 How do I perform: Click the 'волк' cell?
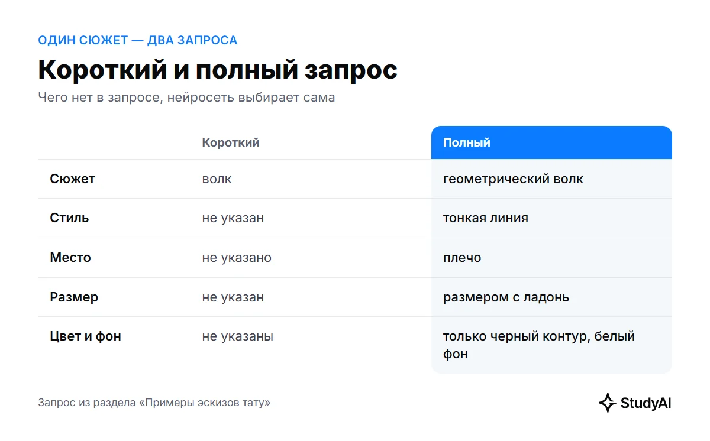tap(217, 179)
